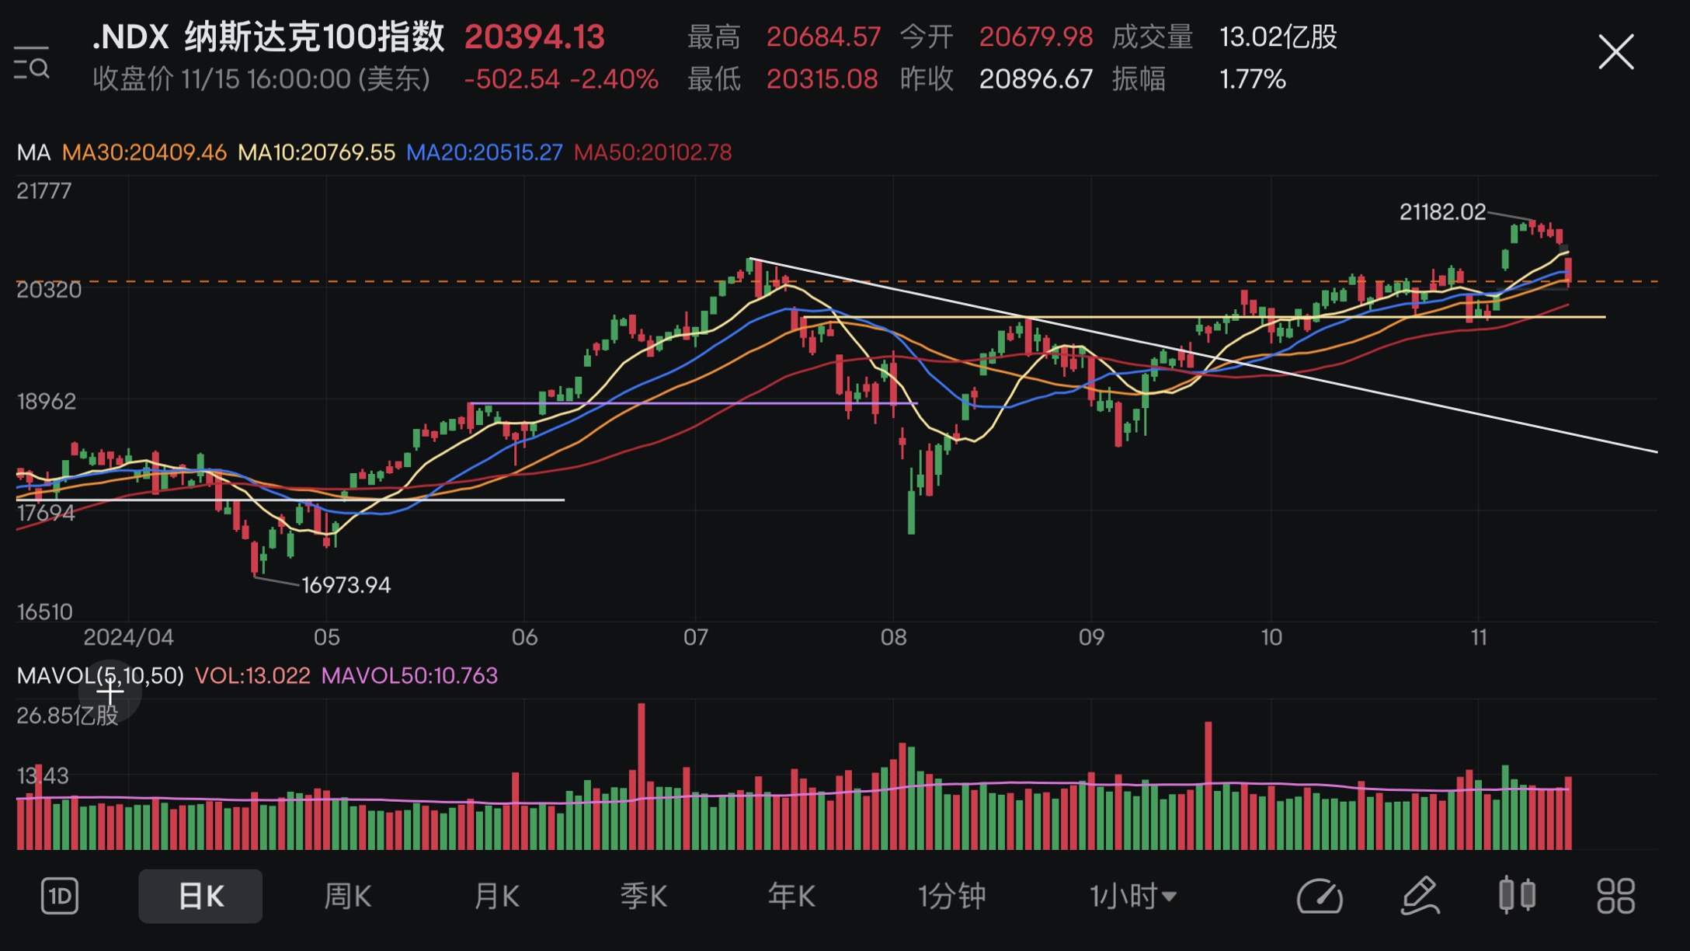Image resolution: width=1690 pixels, height=951 pixels.
Task: Select the MA50:20102.78 legend value
Action: click(653, 152)
